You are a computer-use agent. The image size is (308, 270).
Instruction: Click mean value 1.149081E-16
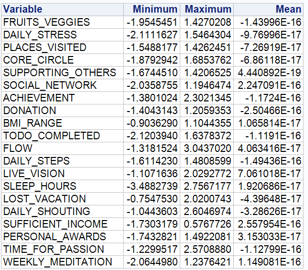click(268, 262)
